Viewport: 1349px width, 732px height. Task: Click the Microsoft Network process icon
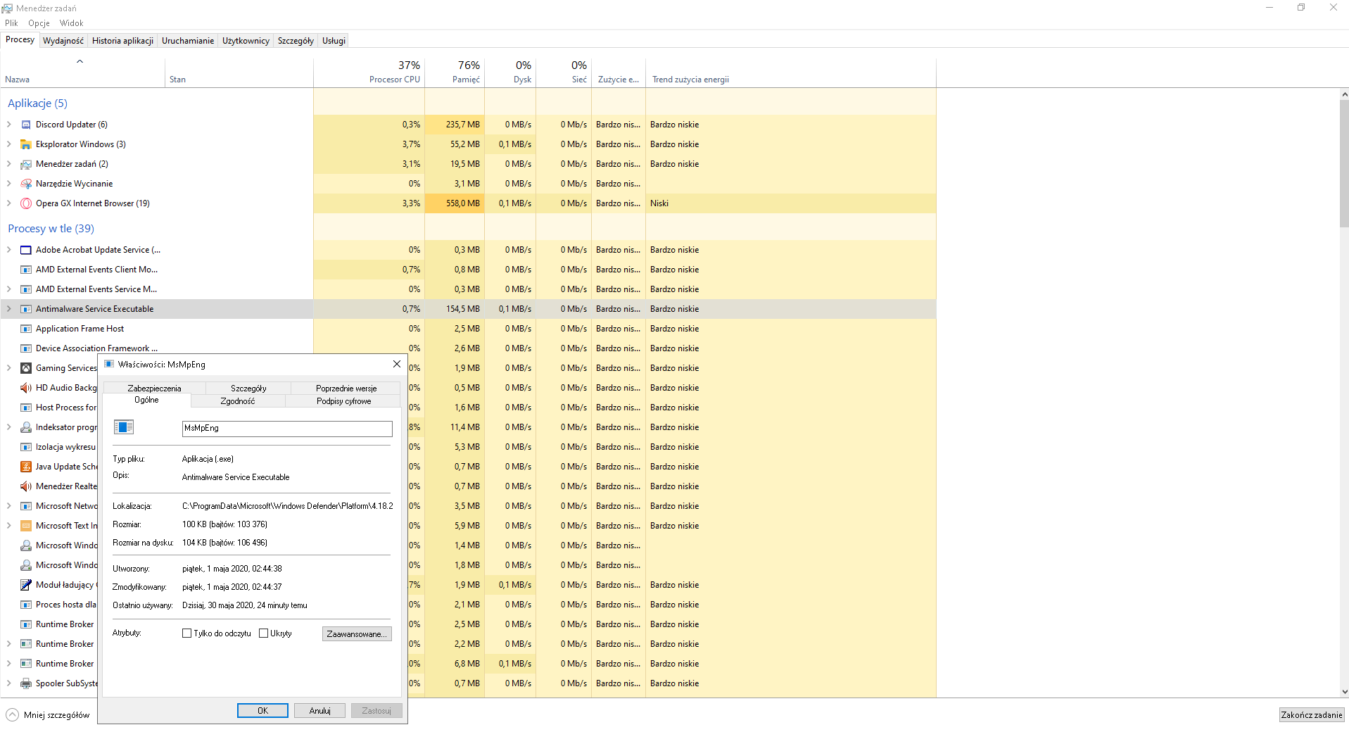(26, 506)
